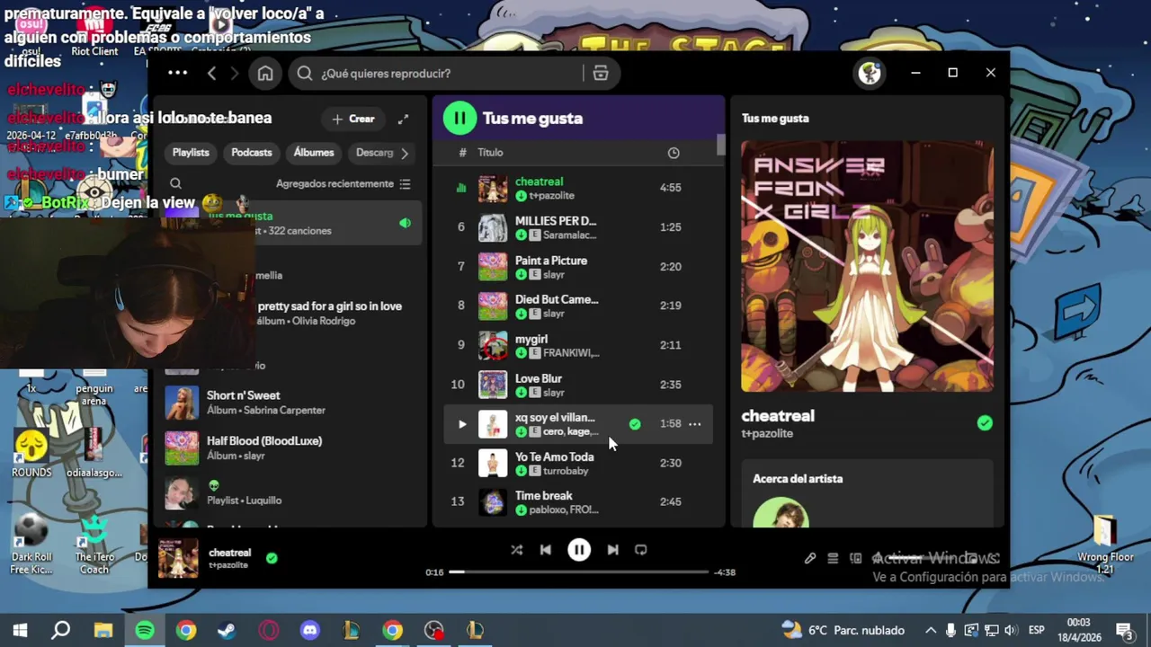
Task: Select Time break track
Action: (578, 501)
